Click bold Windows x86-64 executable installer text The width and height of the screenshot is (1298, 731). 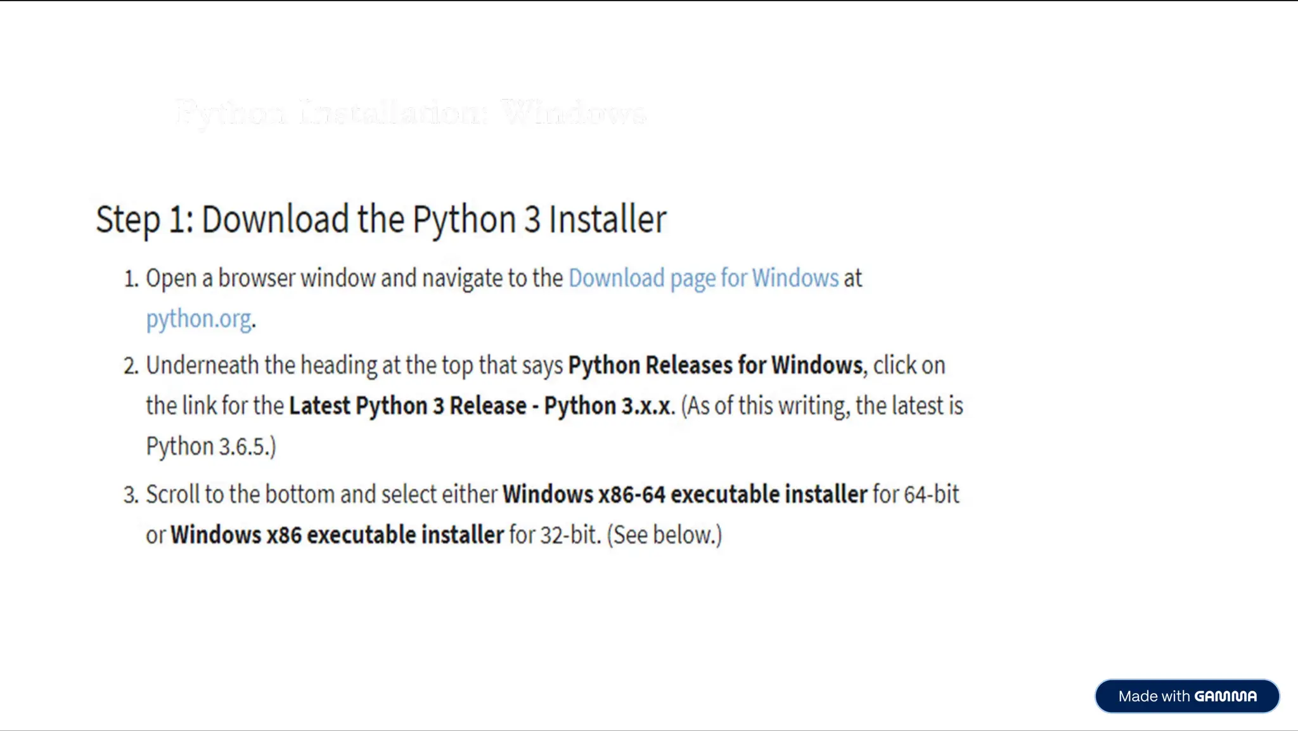pyautogui.click(x=684, y=495)
